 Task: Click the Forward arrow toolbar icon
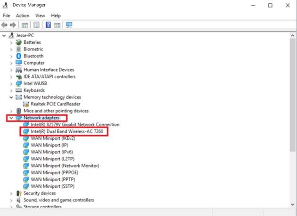coord(13,25)
